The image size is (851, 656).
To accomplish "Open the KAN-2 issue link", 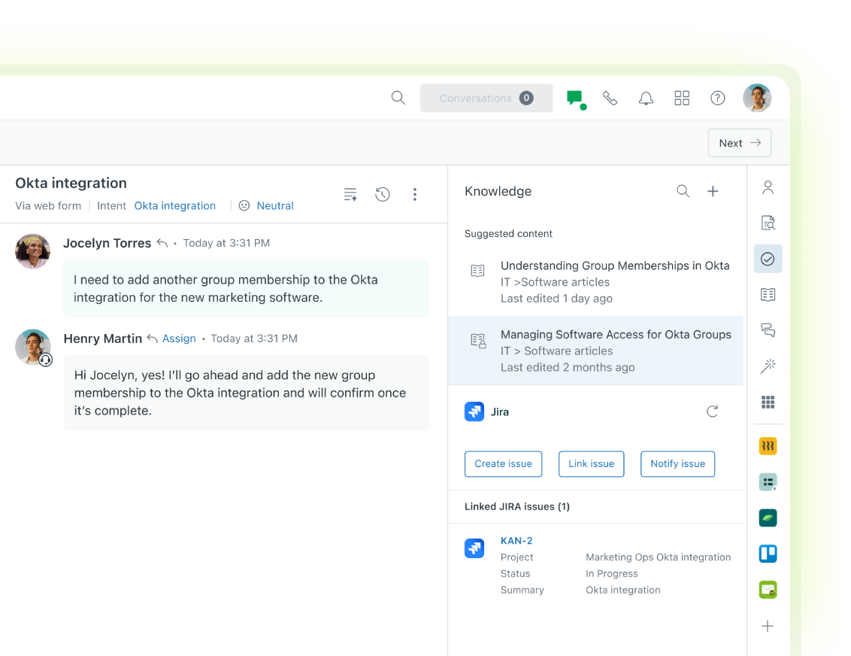I will [516, 540].
